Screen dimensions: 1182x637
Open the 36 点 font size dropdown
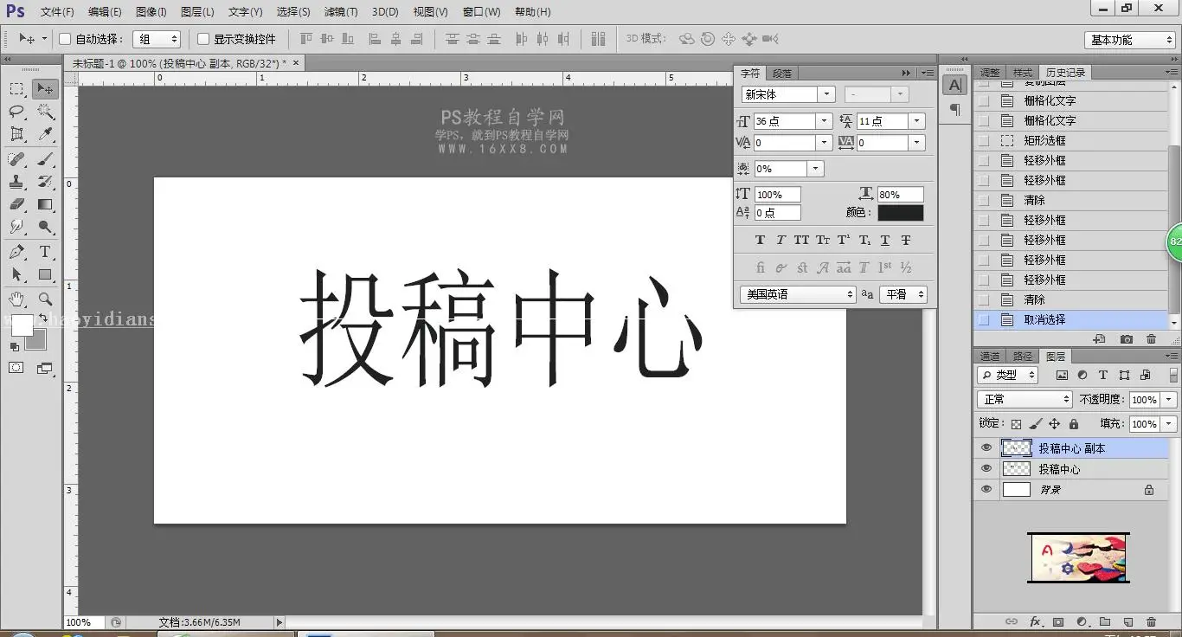click(x=824, y=121)
